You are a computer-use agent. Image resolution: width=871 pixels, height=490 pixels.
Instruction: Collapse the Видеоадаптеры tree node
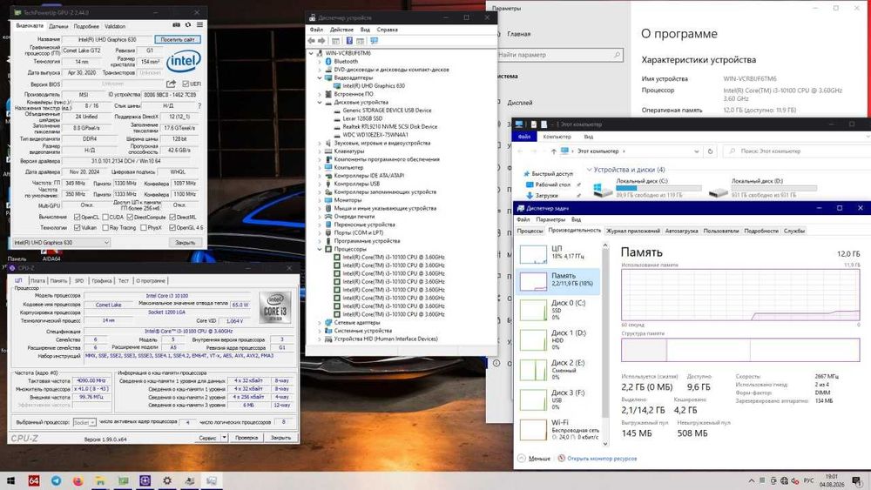pos(320,77)
